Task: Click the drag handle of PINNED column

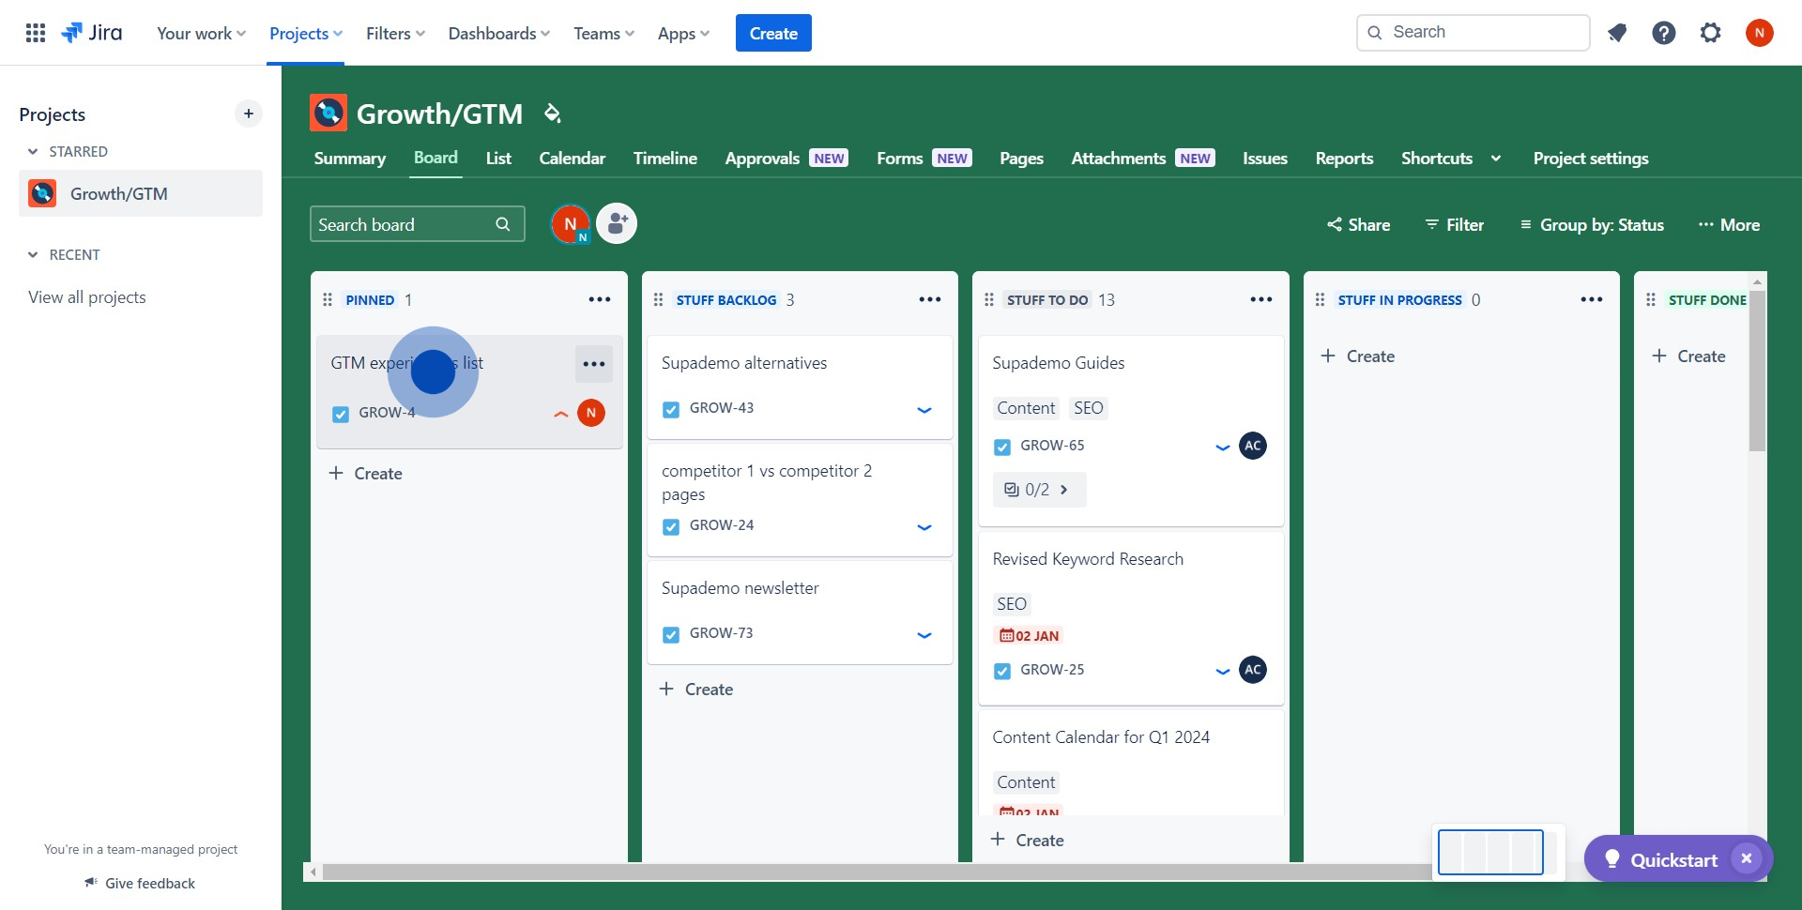Action: pos(328,299)
